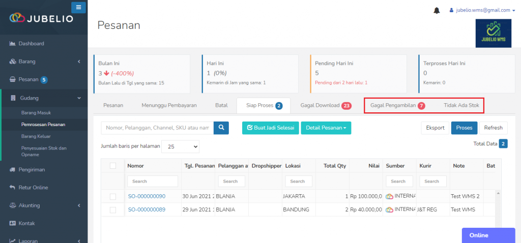The height and width of the screenshot is (243, 521).
Task: Open rows-per-page dropdown showing 25
Action: (x=180, y=146)
